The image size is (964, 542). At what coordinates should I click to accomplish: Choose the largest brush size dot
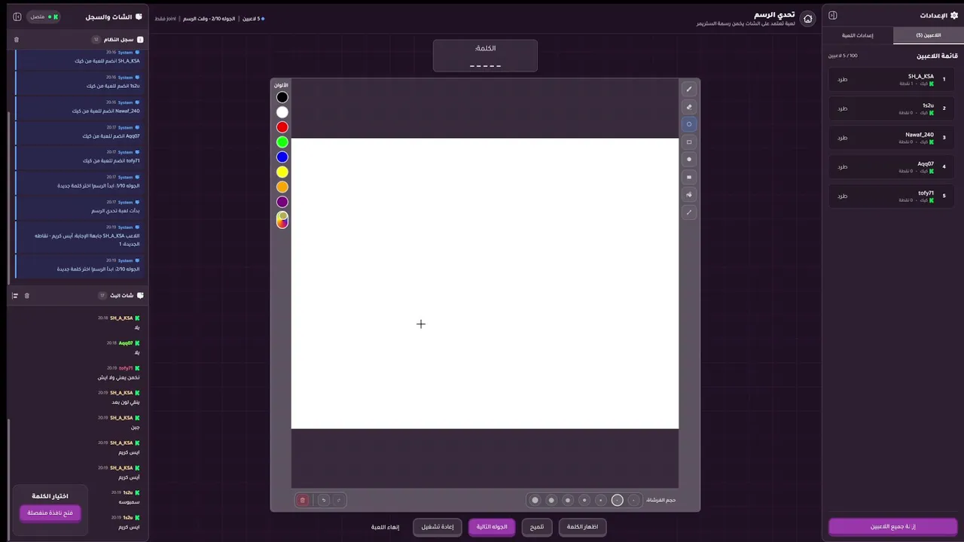coord(535,500)
